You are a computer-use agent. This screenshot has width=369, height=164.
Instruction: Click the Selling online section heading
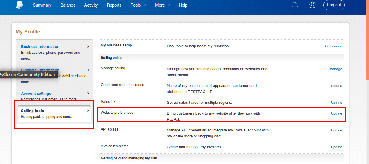(112, 58)
